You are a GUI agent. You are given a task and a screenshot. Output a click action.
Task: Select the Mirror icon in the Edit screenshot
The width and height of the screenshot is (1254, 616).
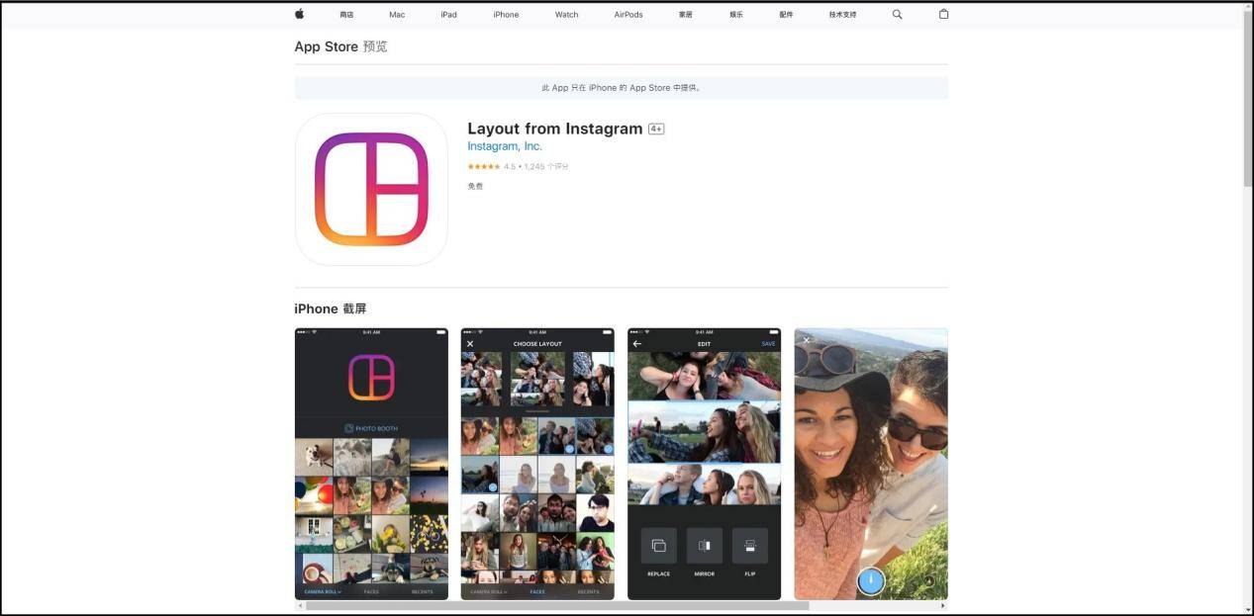click(x=704, y=545)
